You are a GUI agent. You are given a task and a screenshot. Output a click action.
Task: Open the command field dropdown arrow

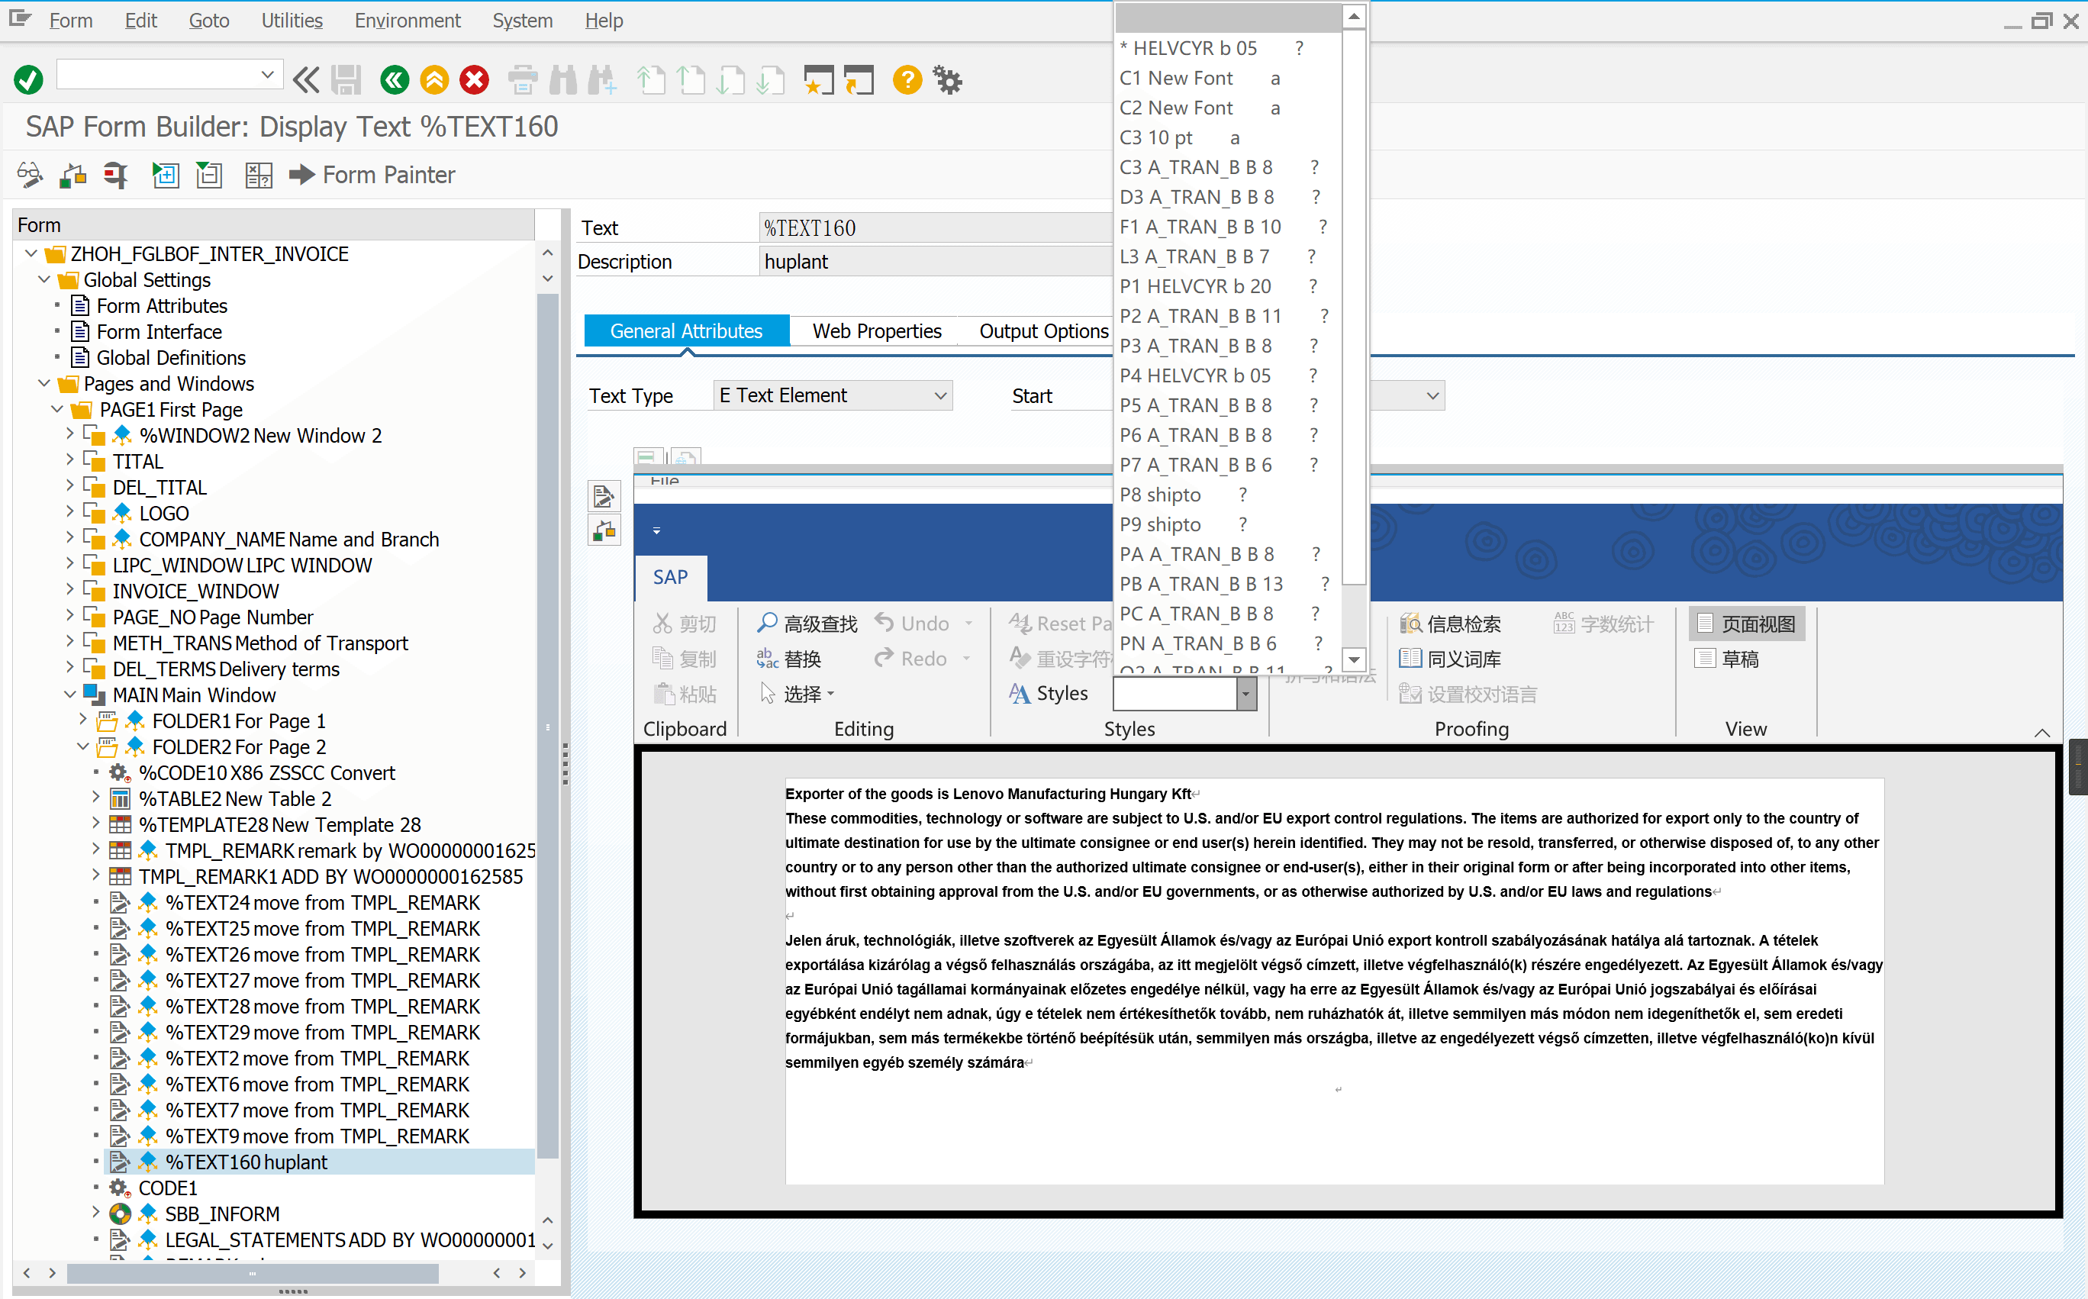(x=268, y=75)
